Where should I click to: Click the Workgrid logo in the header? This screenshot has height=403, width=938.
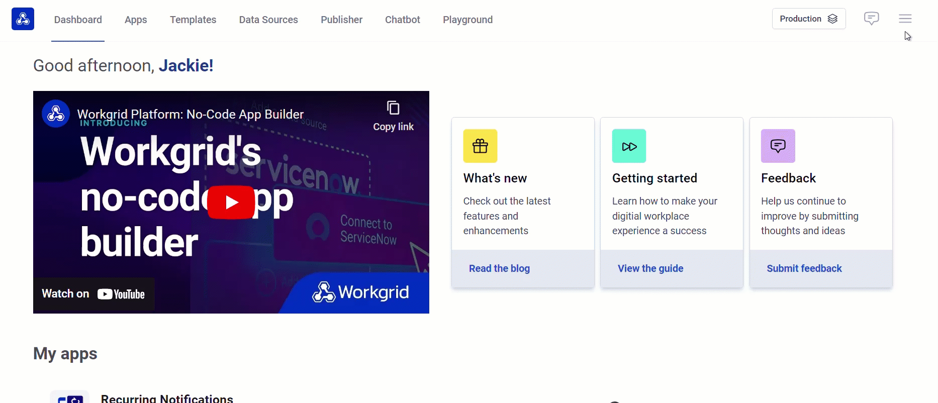pos(23,19)
